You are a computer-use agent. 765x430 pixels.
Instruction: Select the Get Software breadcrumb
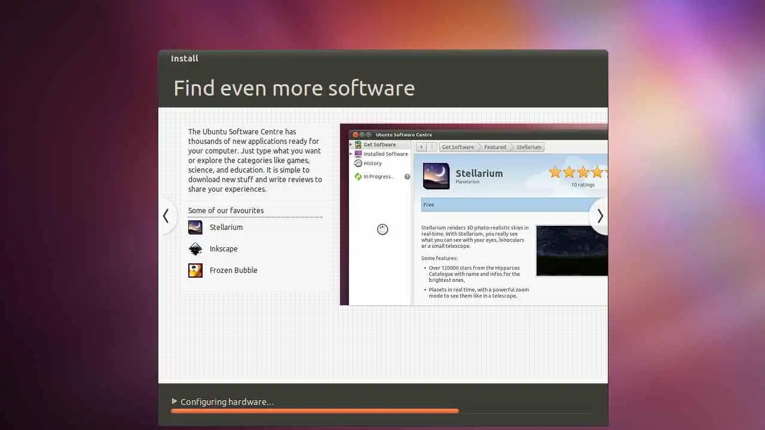pos(458,147)
